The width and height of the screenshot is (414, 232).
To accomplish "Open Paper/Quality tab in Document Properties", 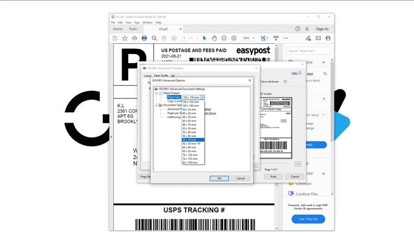I will tap(161, 75).
